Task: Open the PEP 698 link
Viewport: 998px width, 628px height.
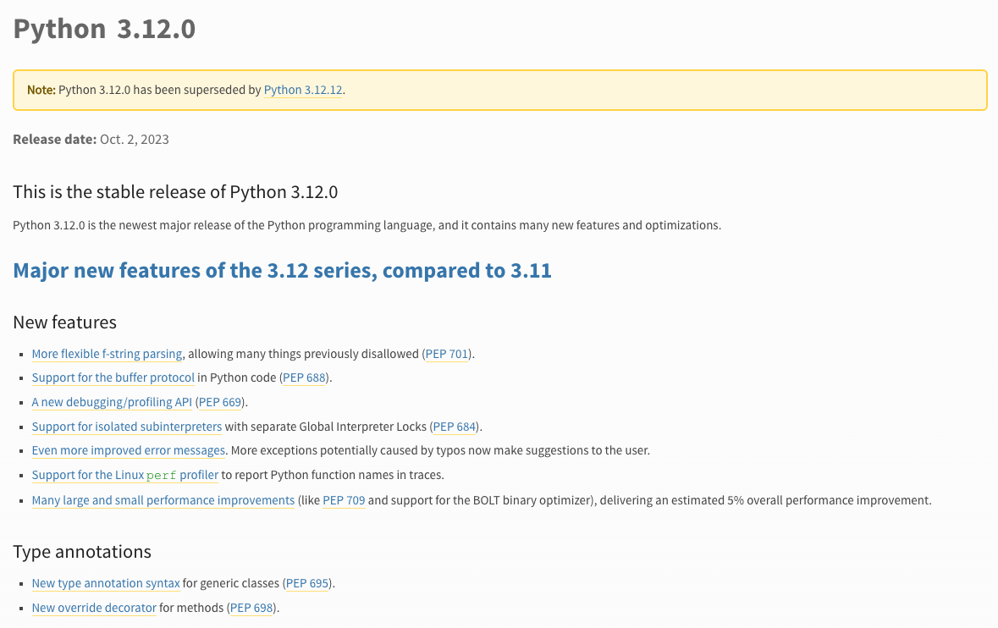Action: coord(252,608)
